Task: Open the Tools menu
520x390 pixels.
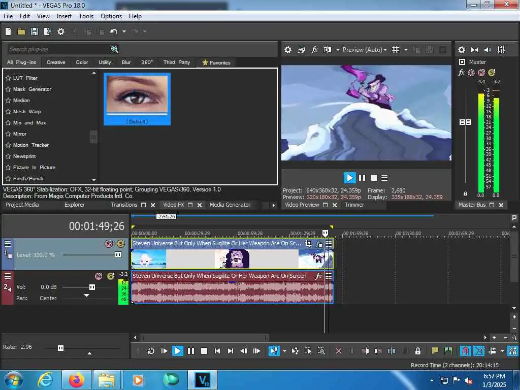Action: [x=86, y=16]
